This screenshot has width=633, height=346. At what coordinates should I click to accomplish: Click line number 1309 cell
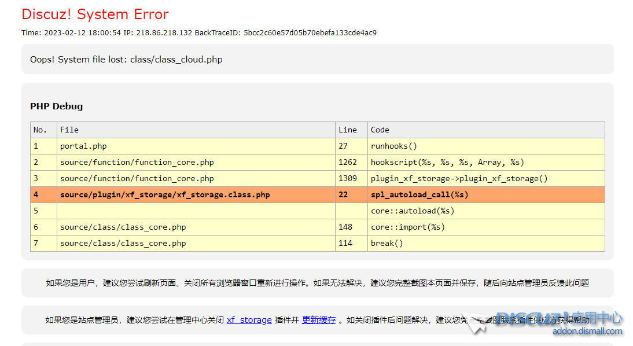[351, 178]
